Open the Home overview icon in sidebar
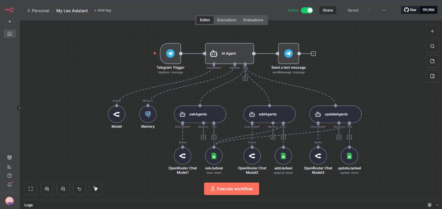Image resolution: width=442 pixels, height=209 pixels. pos(10,34)
